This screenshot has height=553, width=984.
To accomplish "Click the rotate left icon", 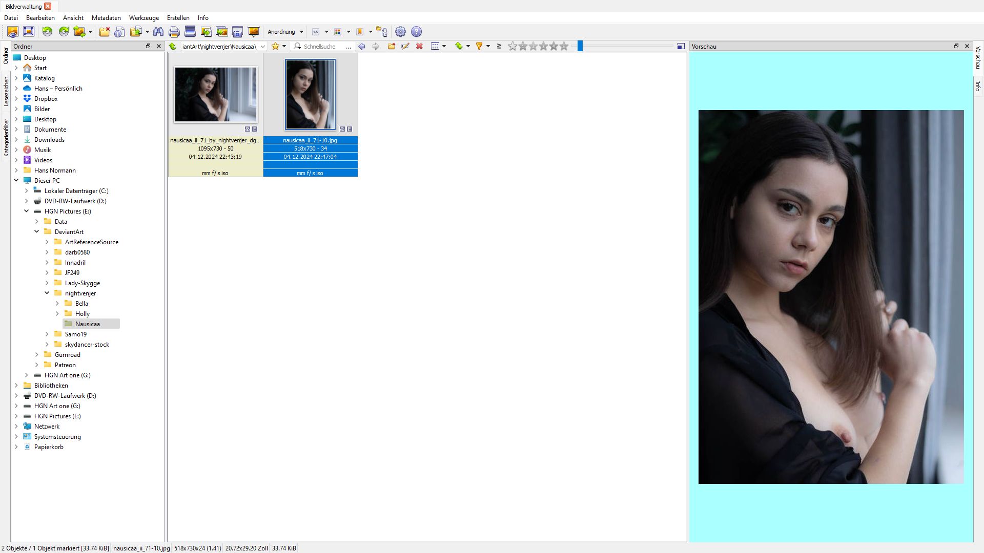I will tap(47, 32).
